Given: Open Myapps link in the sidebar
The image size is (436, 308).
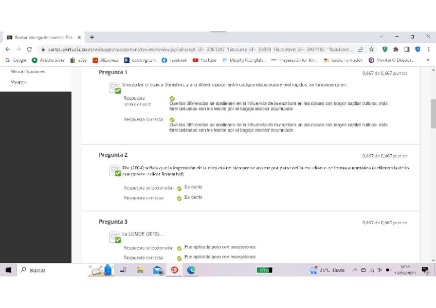Looking at the screenshot, I should [18, 82].
